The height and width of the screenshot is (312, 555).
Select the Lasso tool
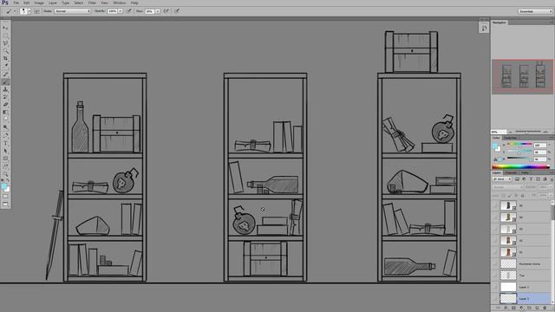[x=5, y=43]
